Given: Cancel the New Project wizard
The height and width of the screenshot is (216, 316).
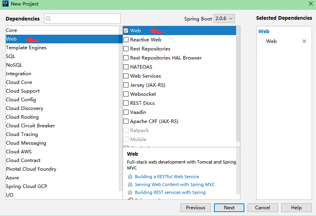Looking at the screenshot, I should click(x=263, y=208).
